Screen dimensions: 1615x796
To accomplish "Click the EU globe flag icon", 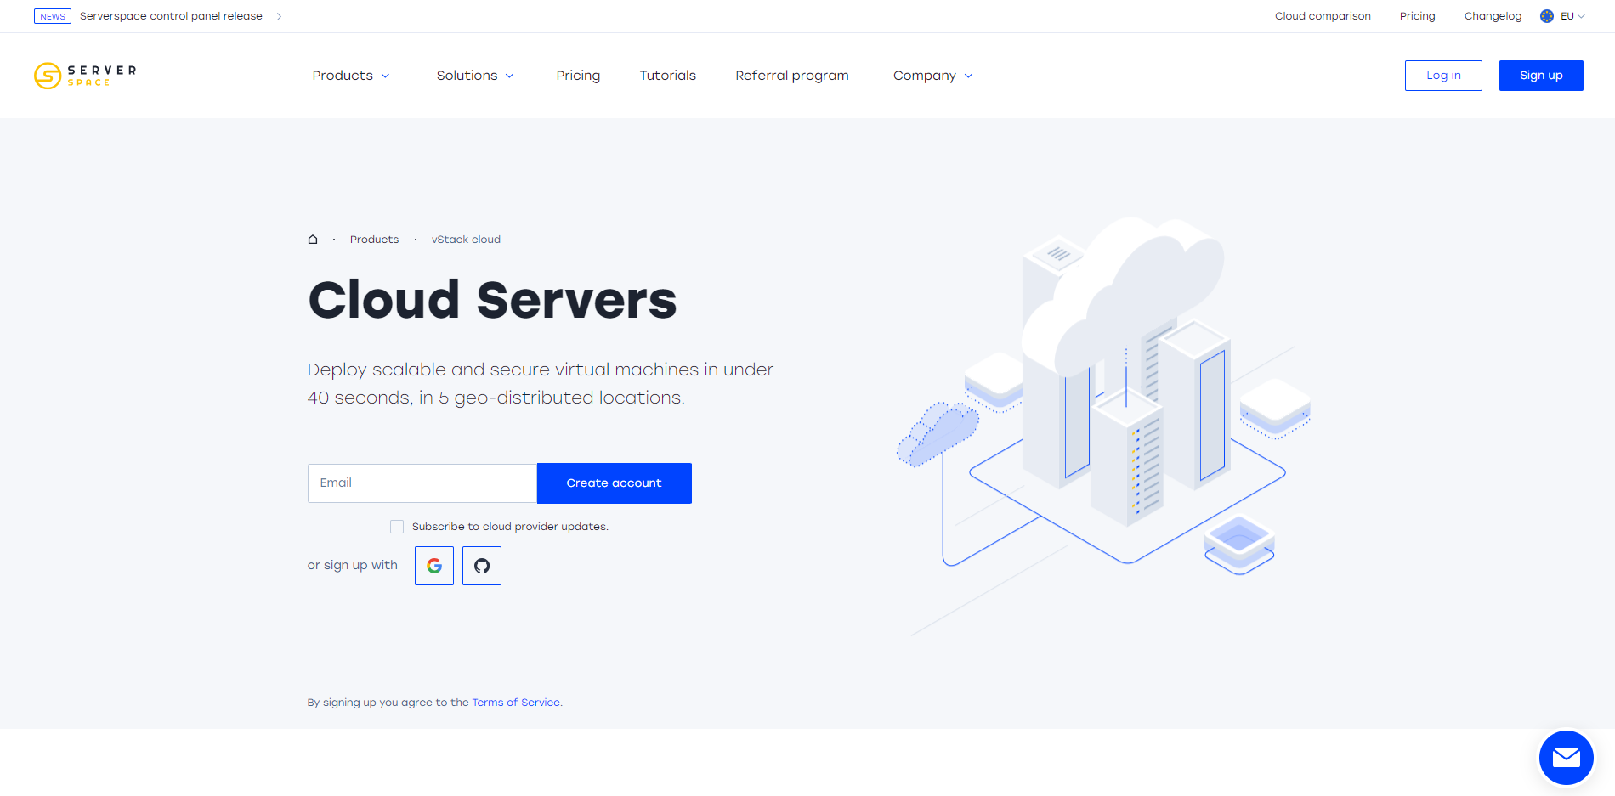I will coord(1547,16).
